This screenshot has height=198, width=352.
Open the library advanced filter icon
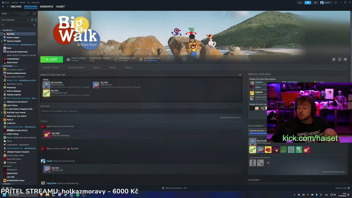coord(34,25)
